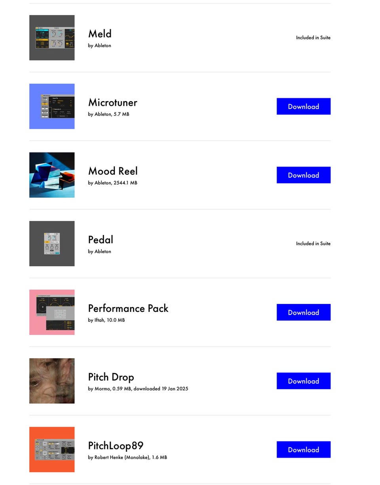Download Pitch Drop by Mormo
This screenshot has height=485, width=380.
pos(303,381)
